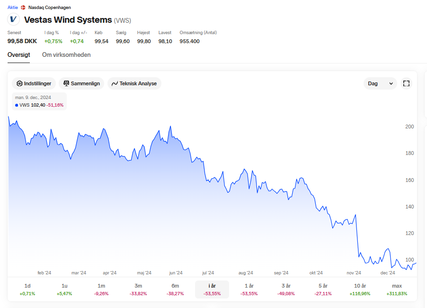The height and width of the screenshot is (308, 427).
Task: Switch to Om virksomheden tab
Action: 66,55
